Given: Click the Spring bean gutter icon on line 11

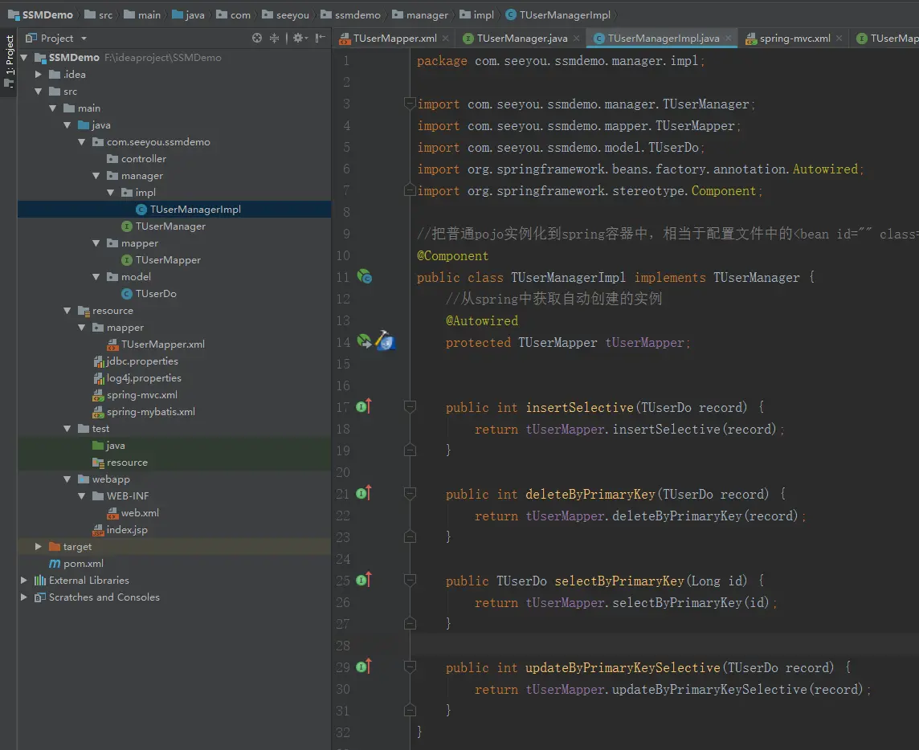Looking at the screenshot, I should pyautogui.click(x=365, y=277).
